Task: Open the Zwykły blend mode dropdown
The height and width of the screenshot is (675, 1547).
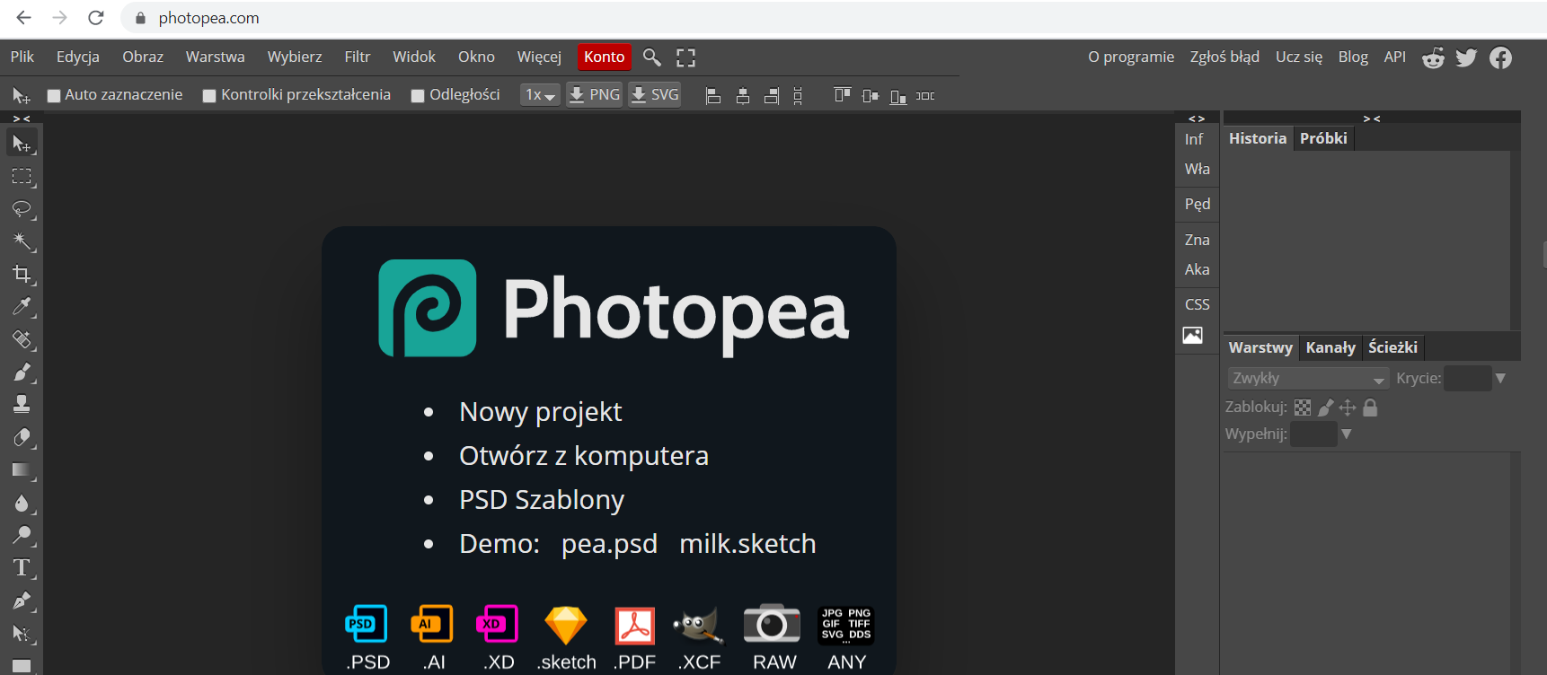Action: 1309,378
